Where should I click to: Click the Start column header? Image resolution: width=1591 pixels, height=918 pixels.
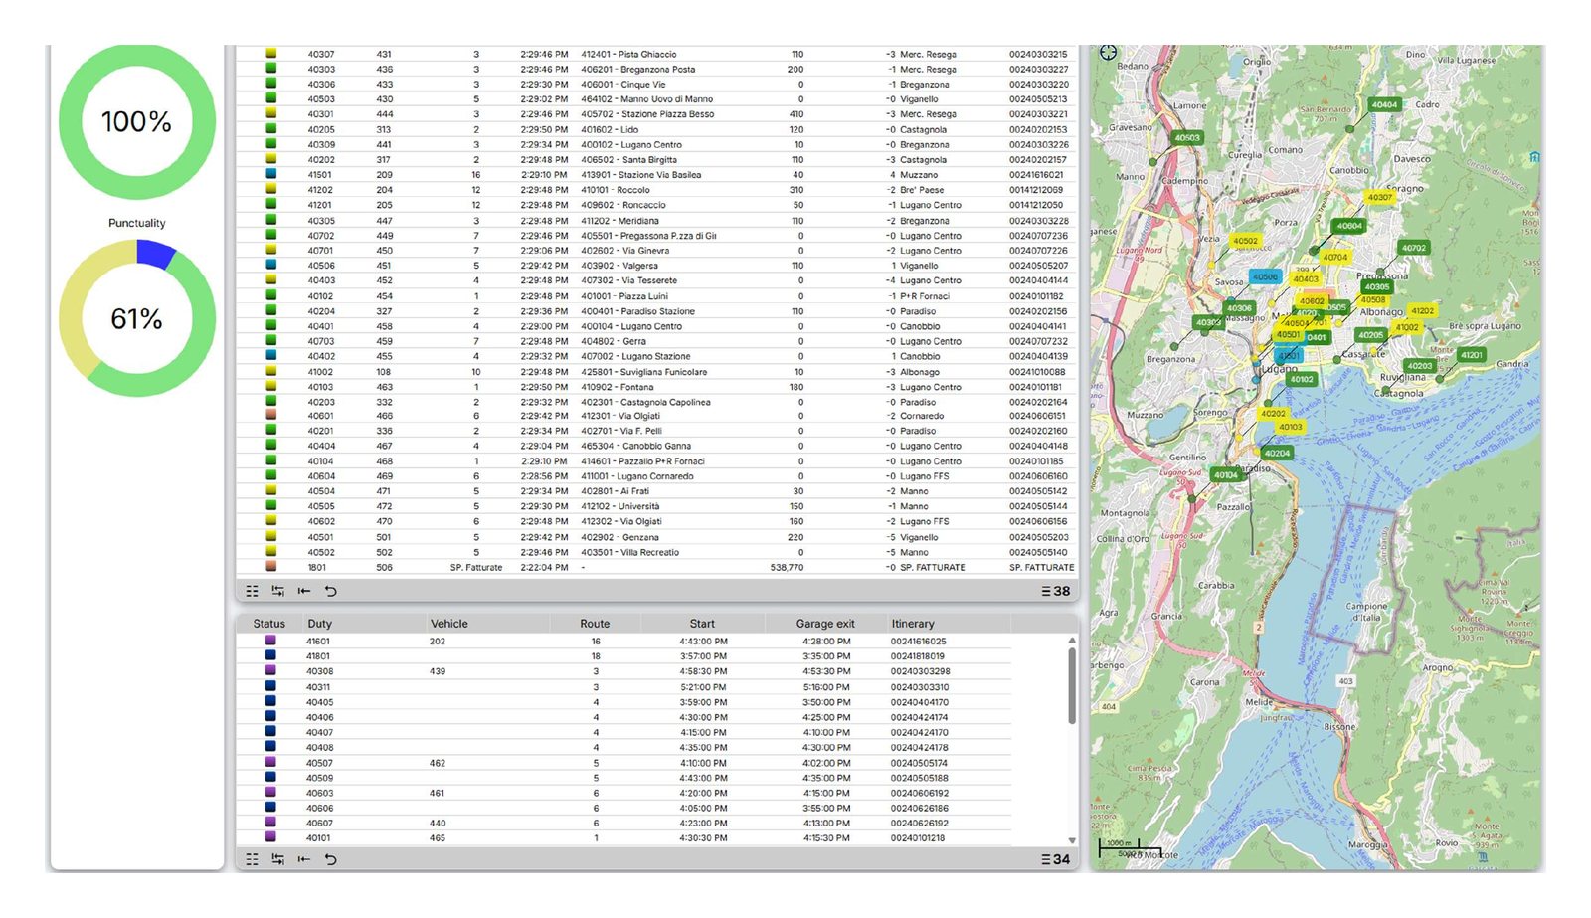pos(702,624)
